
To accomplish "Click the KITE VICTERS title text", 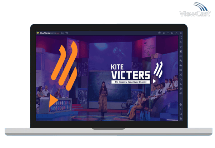I will 130,72.
